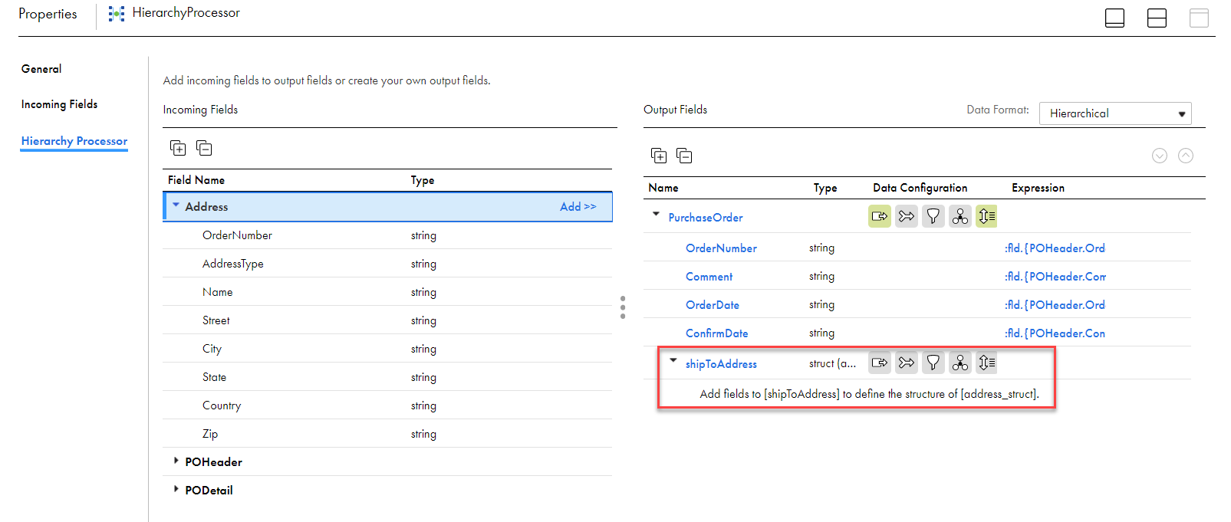This screenshot has width=1231, height=522.
Task: Collapse the PurchaseOrder output node
Action: pyautogui.click(x=656, y=215)
